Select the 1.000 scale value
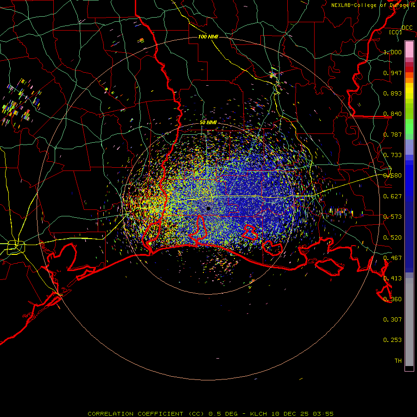 [x=392, y=52]
